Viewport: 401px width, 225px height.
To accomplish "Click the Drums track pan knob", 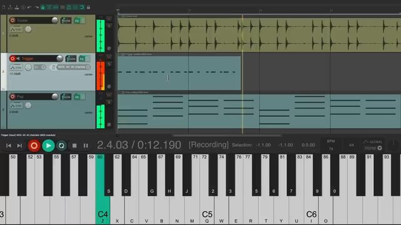I will coord(28,29).
